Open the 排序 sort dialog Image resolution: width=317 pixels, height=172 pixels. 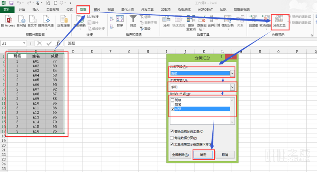point(120,21)
